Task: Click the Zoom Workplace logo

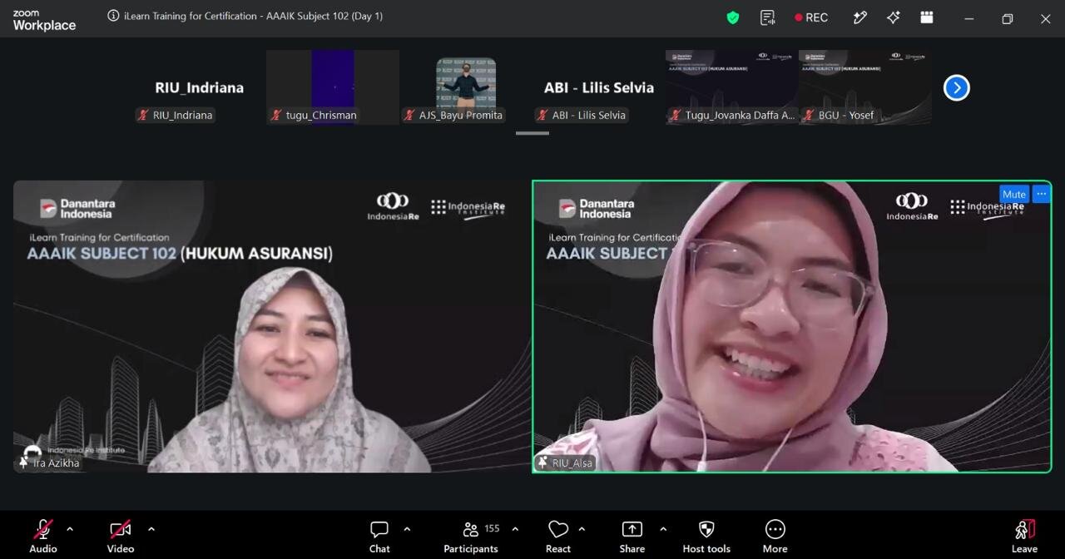Action: tap(44, 21)
